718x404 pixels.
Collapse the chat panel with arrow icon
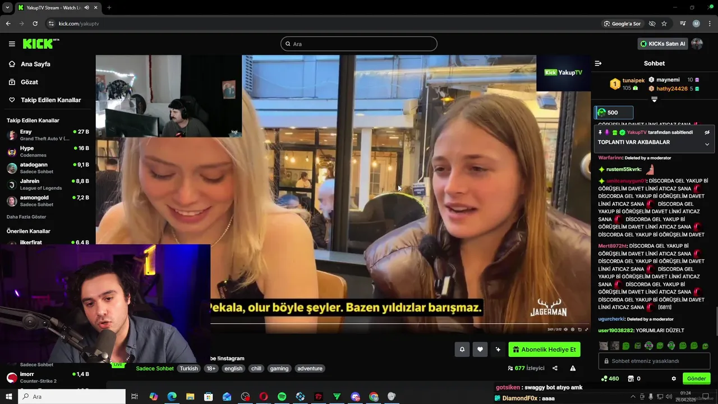tap(598, 63)
